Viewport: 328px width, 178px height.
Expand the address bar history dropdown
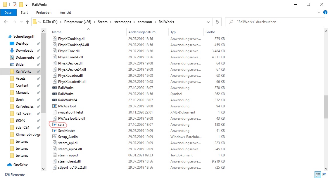coord(208,22)
